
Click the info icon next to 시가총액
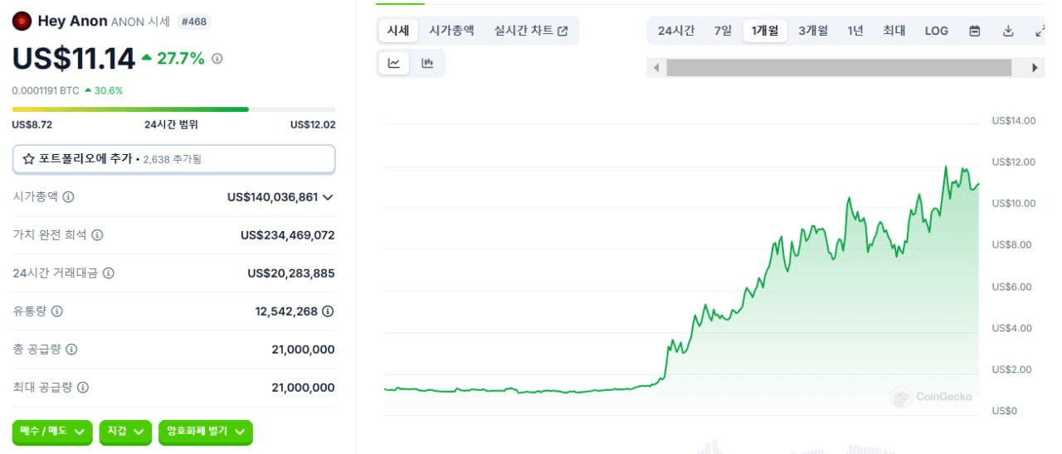68,197
